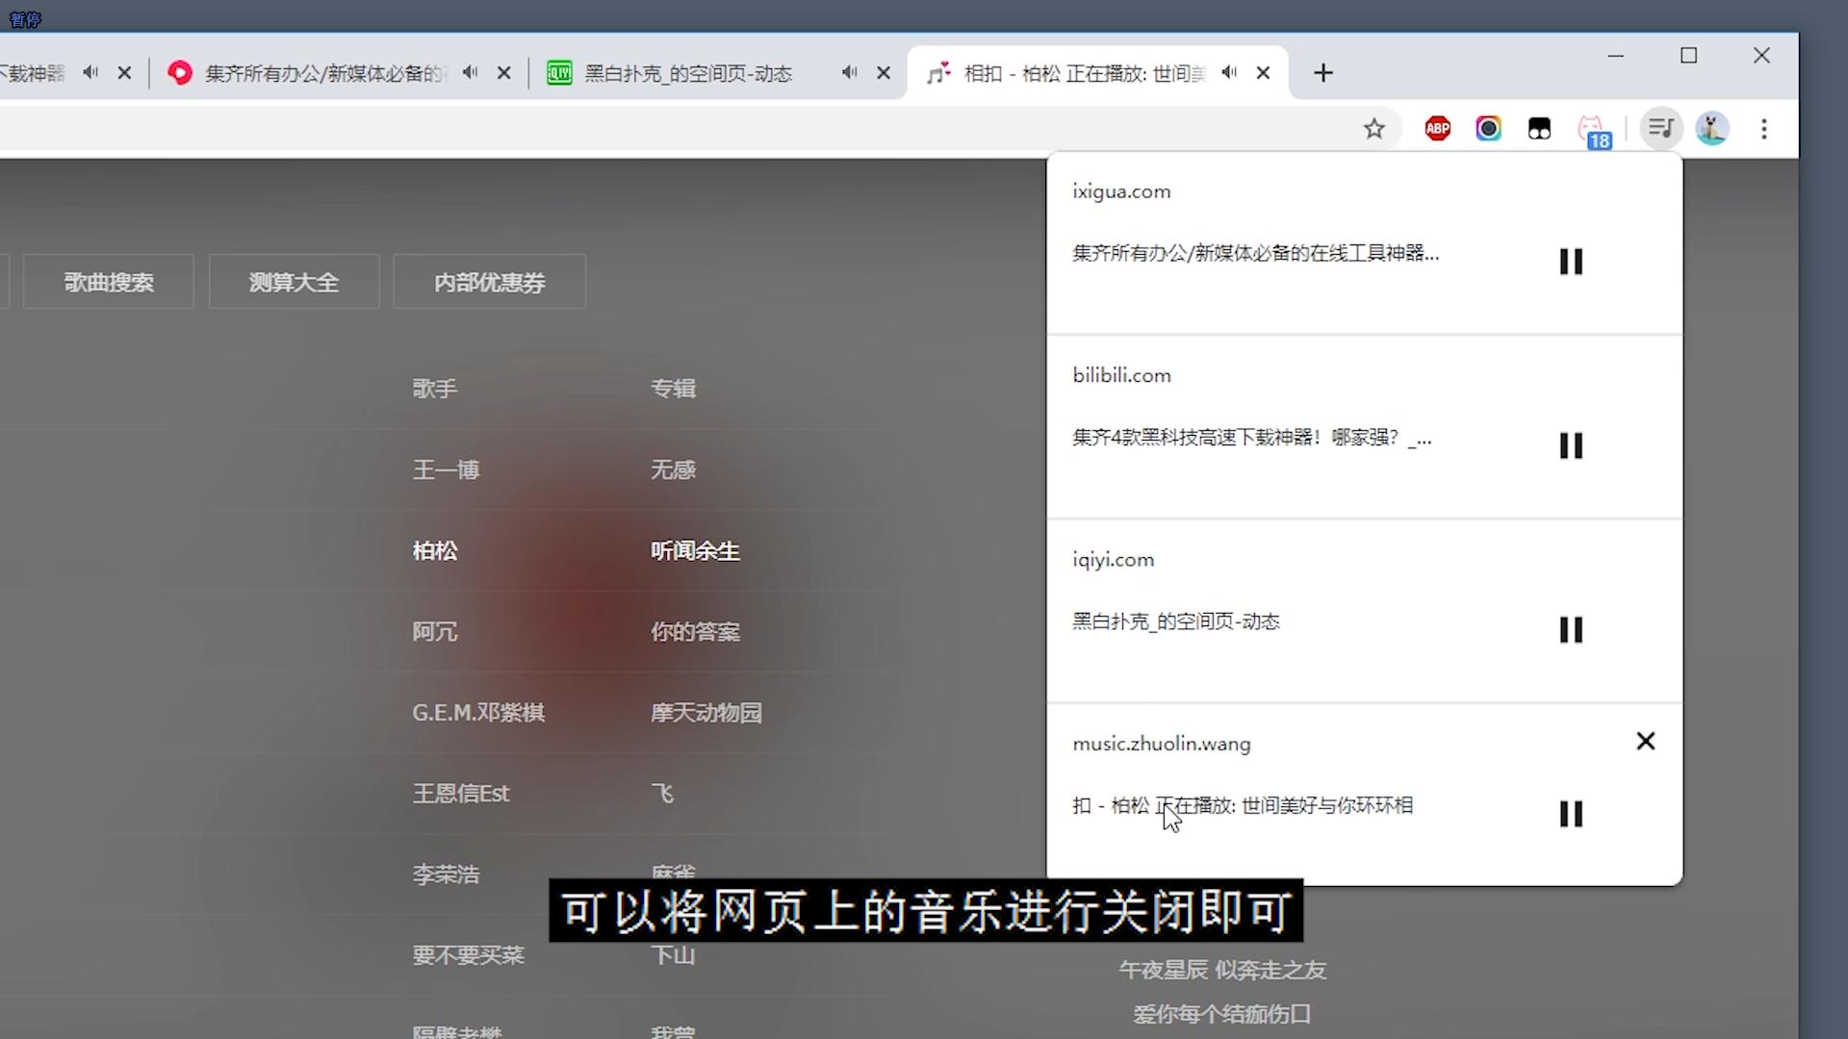Open the black Dark Reader style extension icon
The width and height of the screenshot is (1848, 1039).
pyautogui.click(x=1540, y=128)
